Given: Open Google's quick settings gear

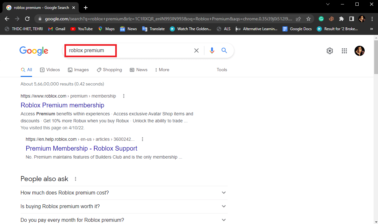Looking at the screenshot, I should [329, 51].
